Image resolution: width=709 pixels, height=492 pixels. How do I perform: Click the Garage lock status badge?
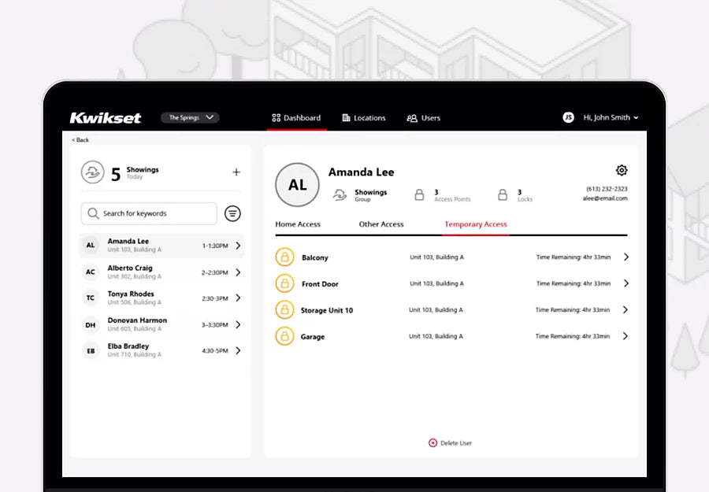coord(284,335)
